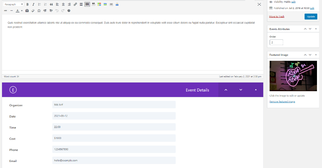
Task: Open the Paragraph format dropdown
Action: coord(13,4)
